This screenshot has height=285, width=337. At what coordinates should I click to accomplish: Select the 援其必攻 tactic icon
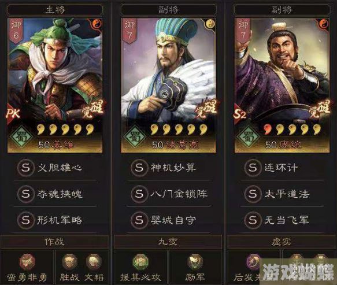140,261
